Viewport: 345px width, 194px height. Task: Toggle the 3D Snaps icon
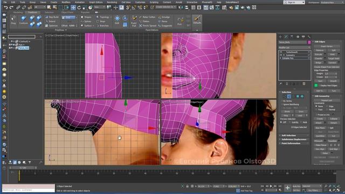click(128, 8)
